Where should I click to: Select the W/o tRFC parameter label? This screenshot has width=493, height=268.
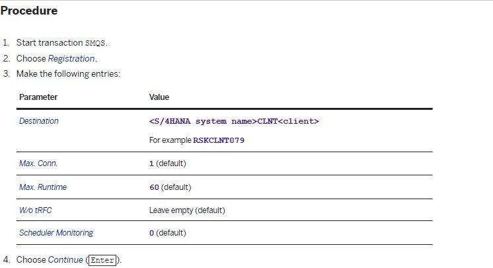(36, 210)
